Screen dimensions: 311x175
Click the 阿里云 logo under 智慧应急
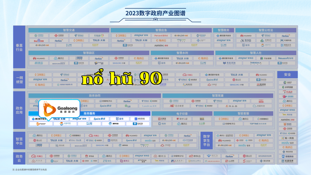pyautogui.click(x=121, y=35)
